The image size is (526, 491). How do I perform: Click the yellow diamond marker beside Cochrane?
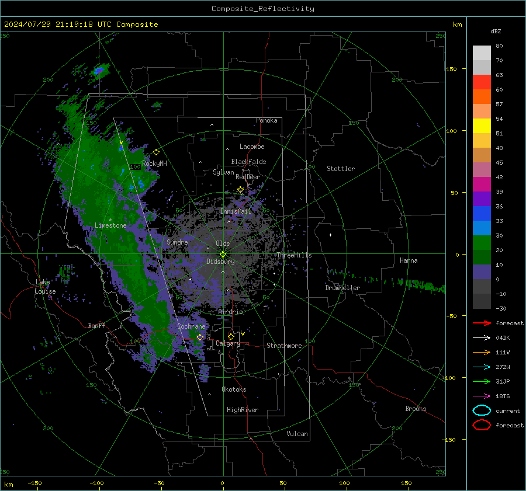coord(200,337)
